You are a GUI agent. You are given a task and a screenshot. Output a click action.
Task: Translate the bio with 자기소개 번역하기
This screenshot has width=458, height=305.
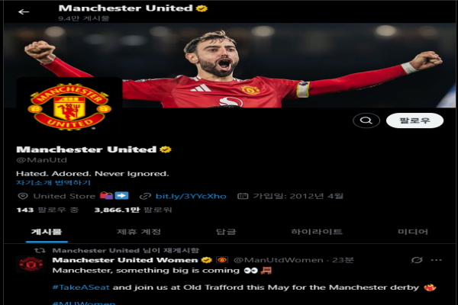click(53, 183)
